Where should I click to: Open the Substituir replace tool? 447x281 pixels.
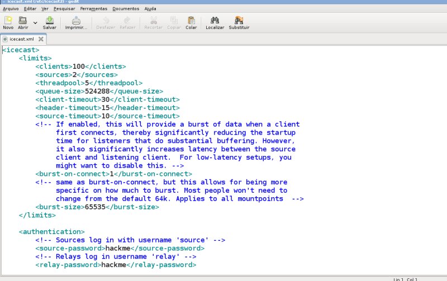point(239,21)
